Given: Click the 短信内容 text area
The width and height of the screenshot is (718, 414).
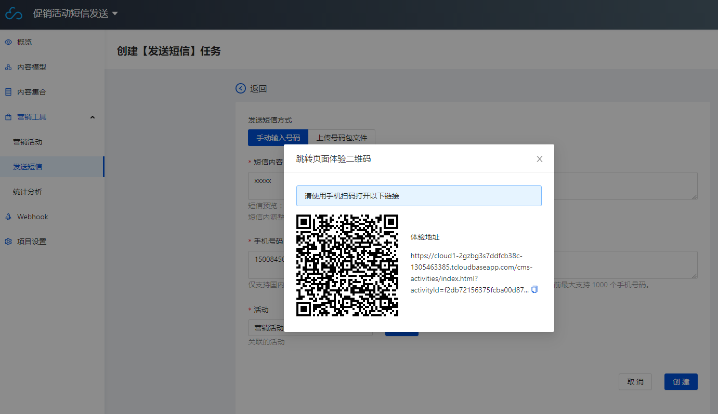Looking at the screenshot, I should (x=473, y=185).
